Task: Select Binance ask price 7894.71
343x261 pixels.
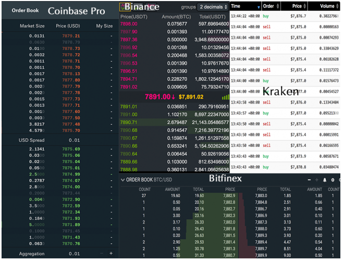Action: (129, 79)
